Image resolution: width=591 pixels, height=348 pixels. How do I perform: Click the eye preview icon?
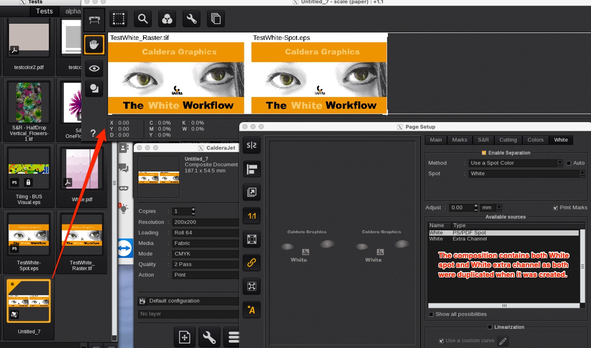[x=94, y=68]
